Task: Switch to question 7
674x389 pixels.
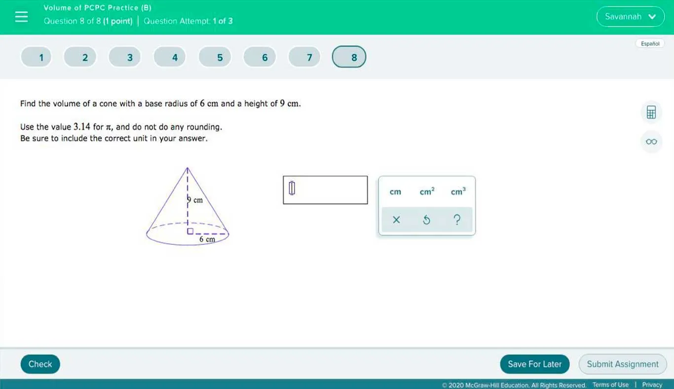Action: (x=309, y=57)
